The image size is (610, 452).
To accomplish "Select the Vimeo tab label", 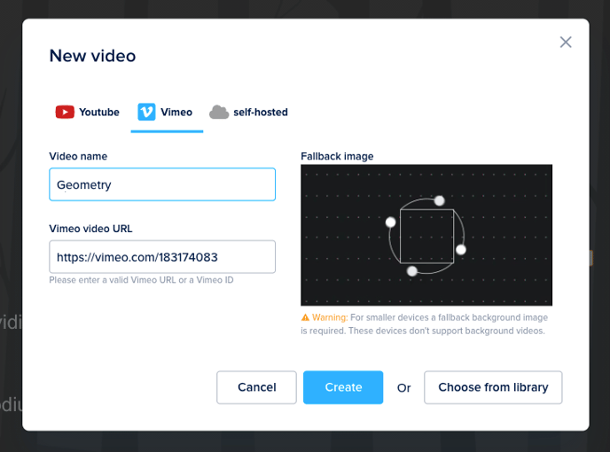I will (x=176, y=113).
